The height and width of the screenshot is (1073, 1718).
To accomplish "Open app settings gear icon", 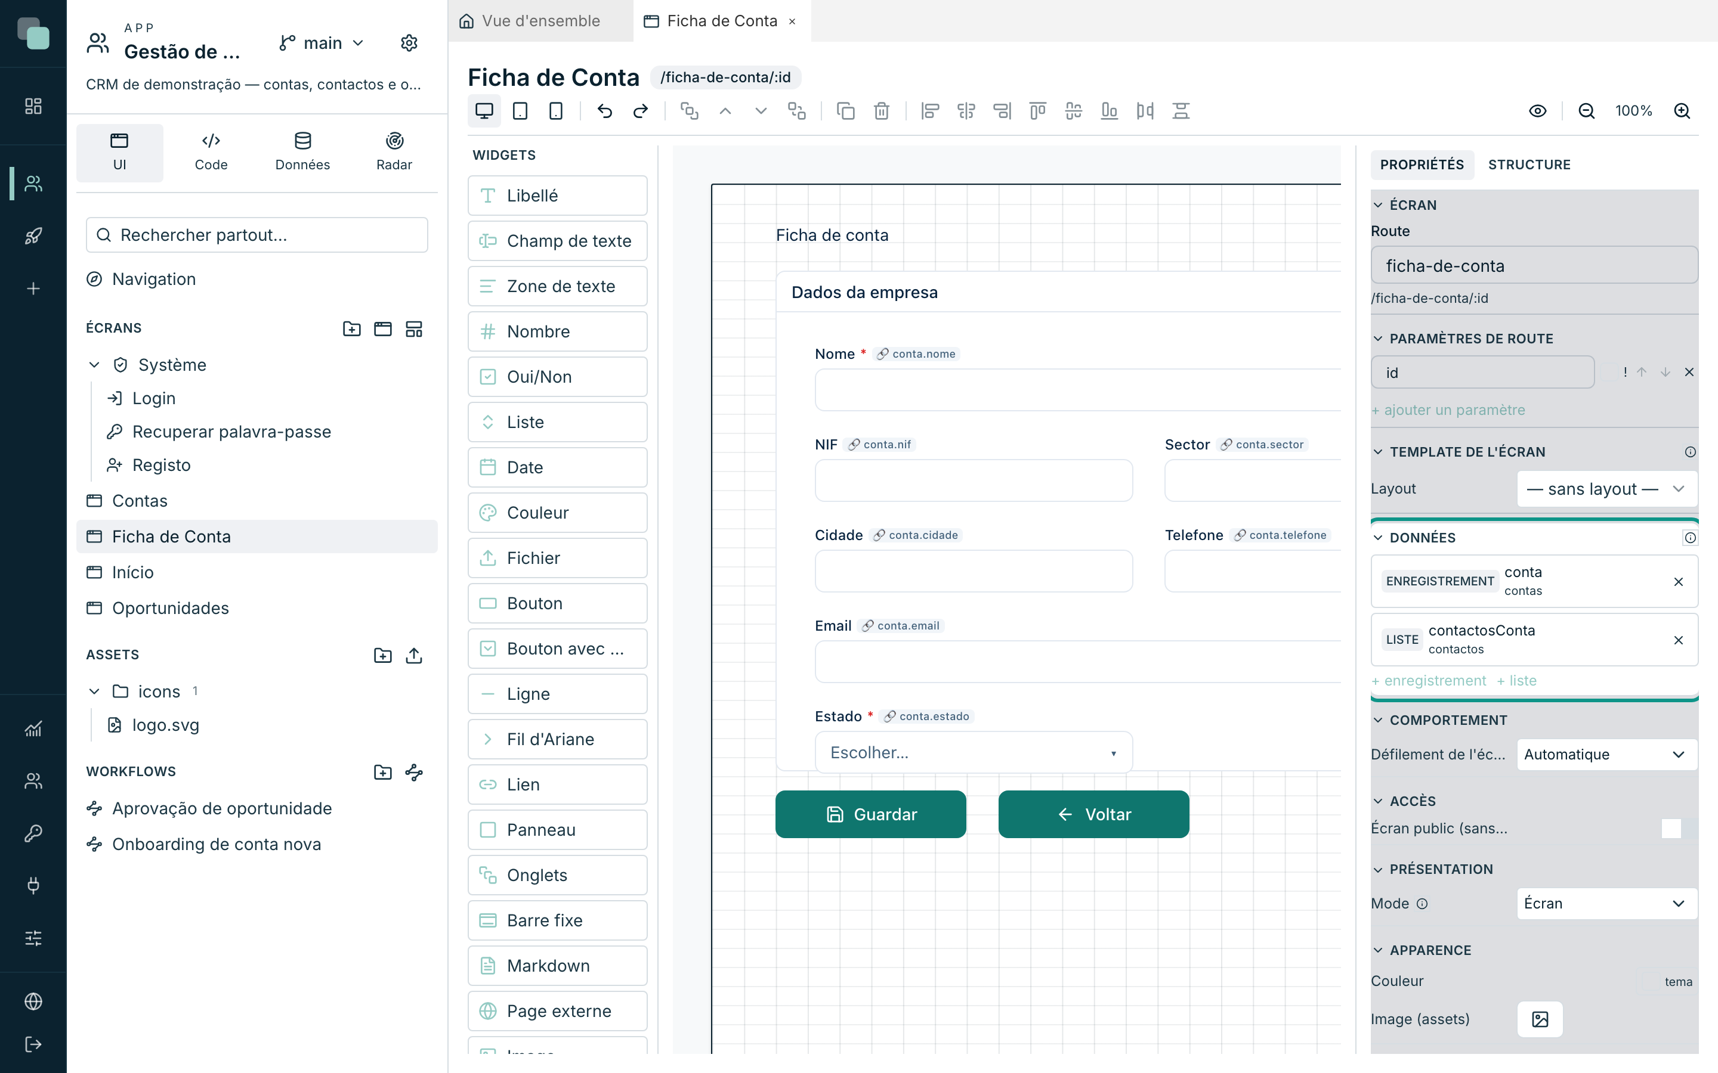I will tap(409, 42).
